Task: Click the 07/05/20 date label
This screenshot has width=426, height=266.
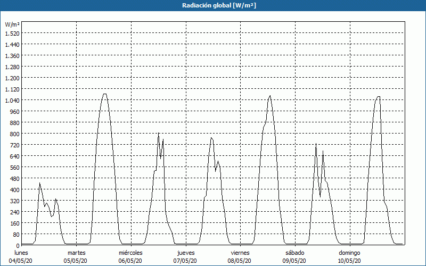Action: point(185,261)
